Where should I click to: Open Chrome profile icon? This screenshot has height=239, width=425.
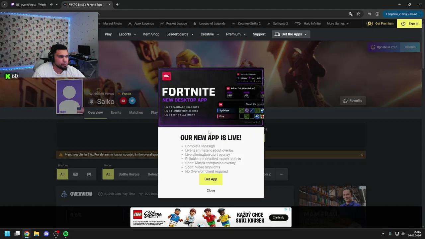(377, 14)
